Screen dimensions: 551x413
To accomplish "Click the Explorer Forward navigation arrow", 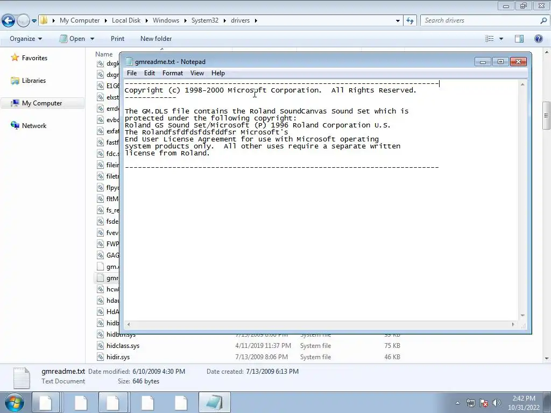I will [x=23, y=21].
